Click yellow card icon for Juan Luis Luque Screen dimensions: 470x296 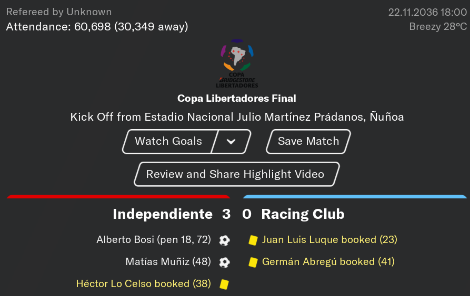pyautogui.click(x=253, y=240)
